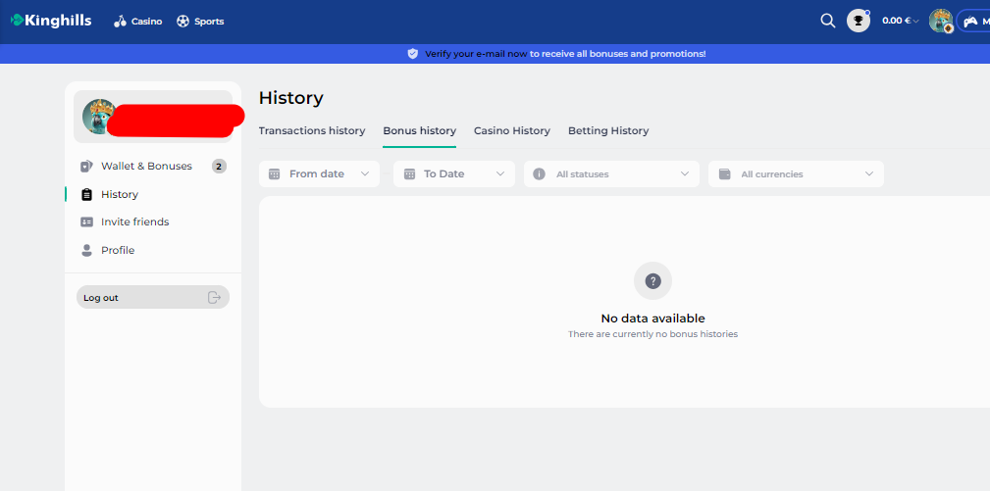The height and width of the screenshot is (491, 990).
Task: Open the Betting History tab
Action: [607, 131]
